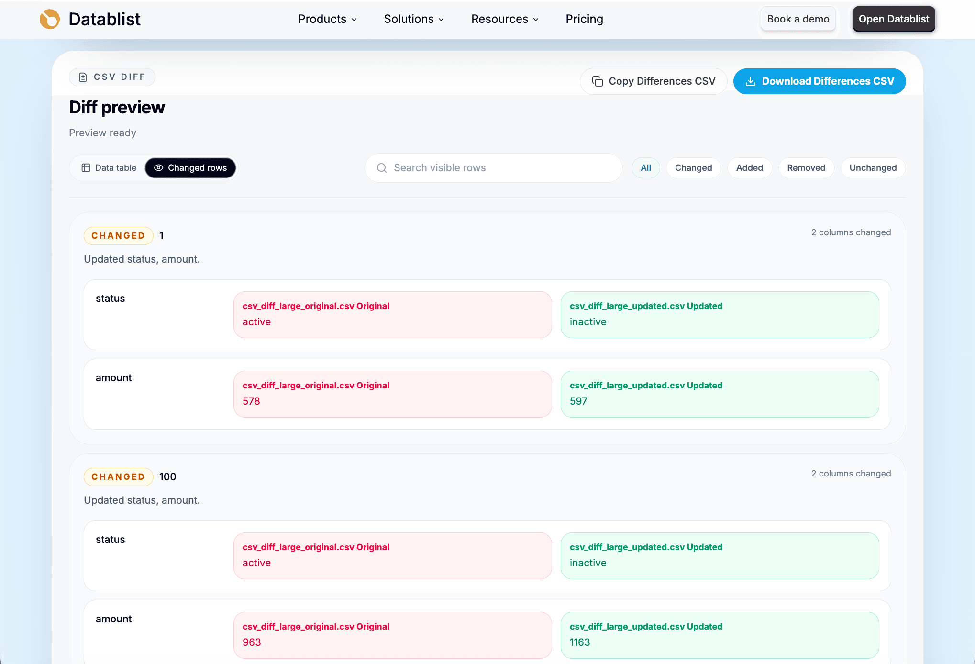Click original status active in row 100
This screenshot has width=975, height=664.
[x=256, y=563]
